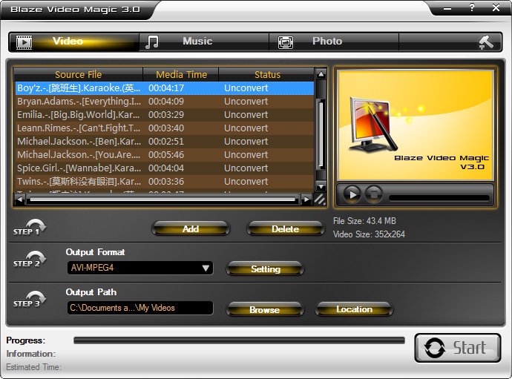Click the 00:02:51 media time cell
The image size is (512, 379).
click(x=166, y=142)
